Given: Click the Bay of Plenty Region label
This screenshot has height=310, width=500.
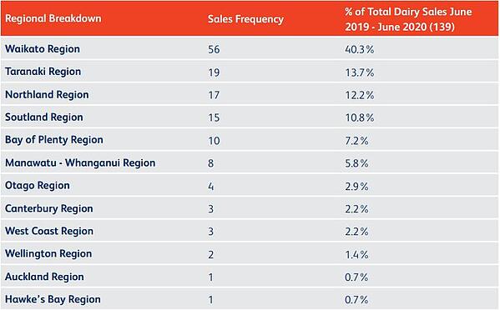Looking at the screenshot, I should [x=54, y=140].
